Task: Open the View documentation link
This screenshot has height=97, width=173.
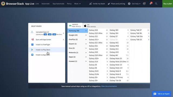Action: click(109, 86)
